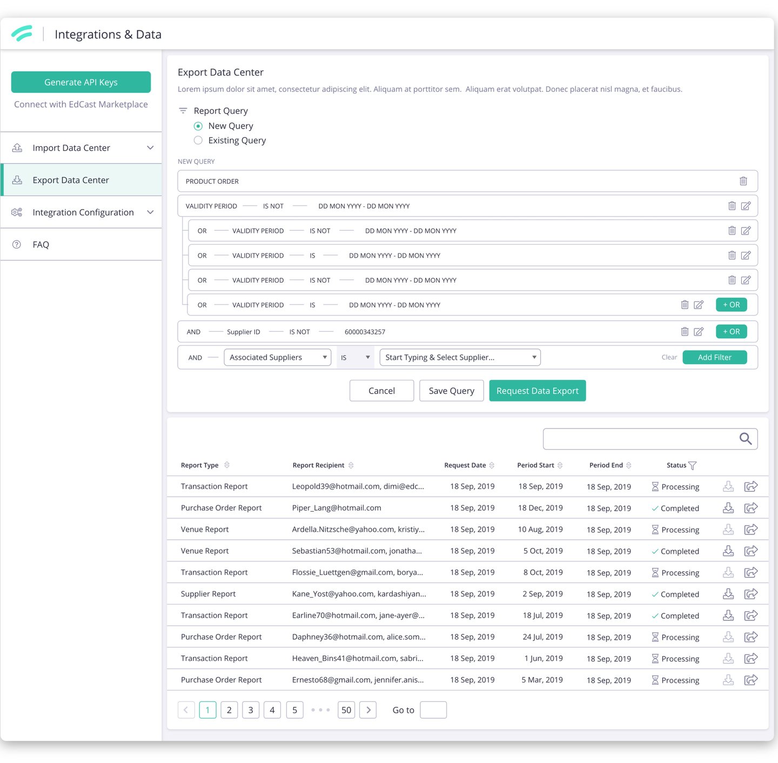The width and height of the screenshot is (778, 763).
Task: Expand Import Data Center menu
Action: pyautogui.click(x=81, y=148)
